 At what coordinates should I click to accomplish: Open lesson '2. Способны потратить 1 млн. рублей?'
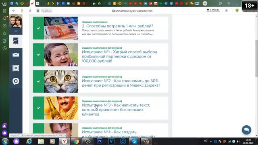tap(117, 26)
